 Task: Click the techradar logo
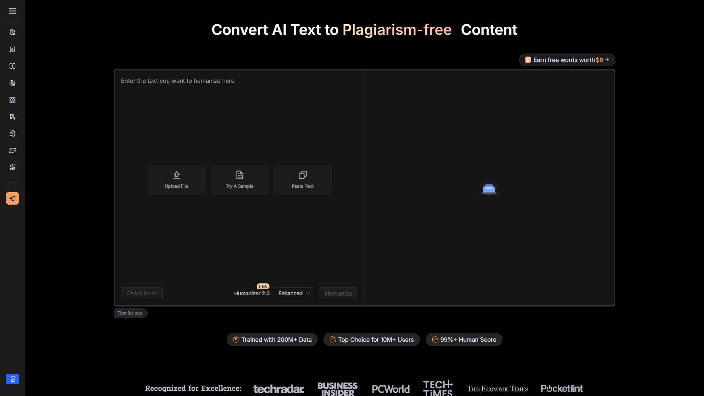[x=279, y=389]
